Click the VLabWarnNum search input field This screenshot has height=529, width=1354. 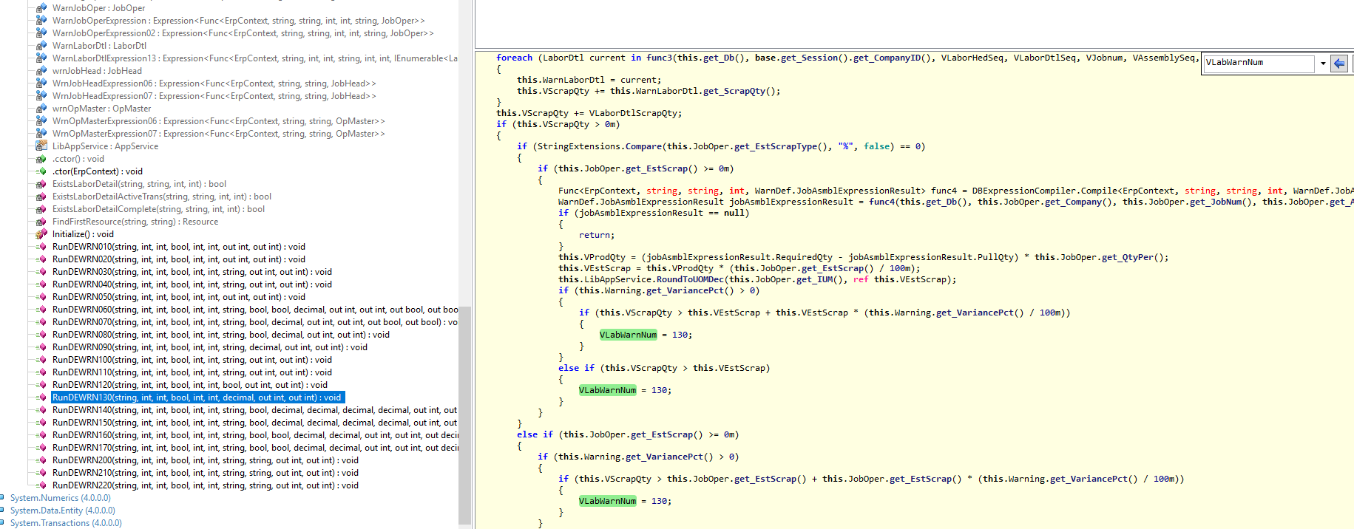click(x=1258, y=64)
